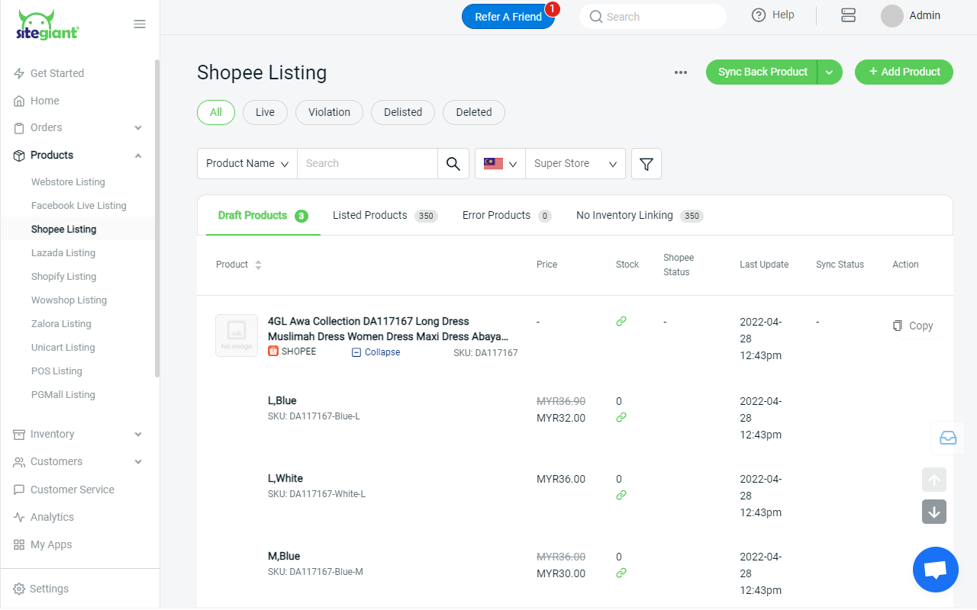Switch to the Listed Products tab
The image size is (977, 610).
click(x=385, y=216)
